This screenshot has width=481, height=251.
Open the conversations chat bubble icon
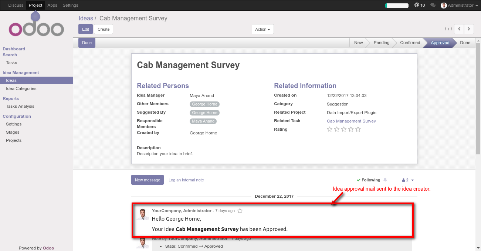[433, 5]
